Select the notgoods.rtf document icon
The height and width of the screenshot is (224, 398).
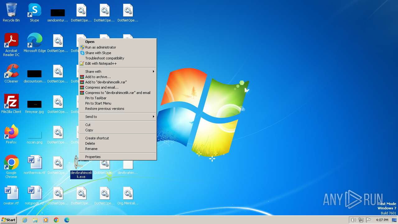35,196
